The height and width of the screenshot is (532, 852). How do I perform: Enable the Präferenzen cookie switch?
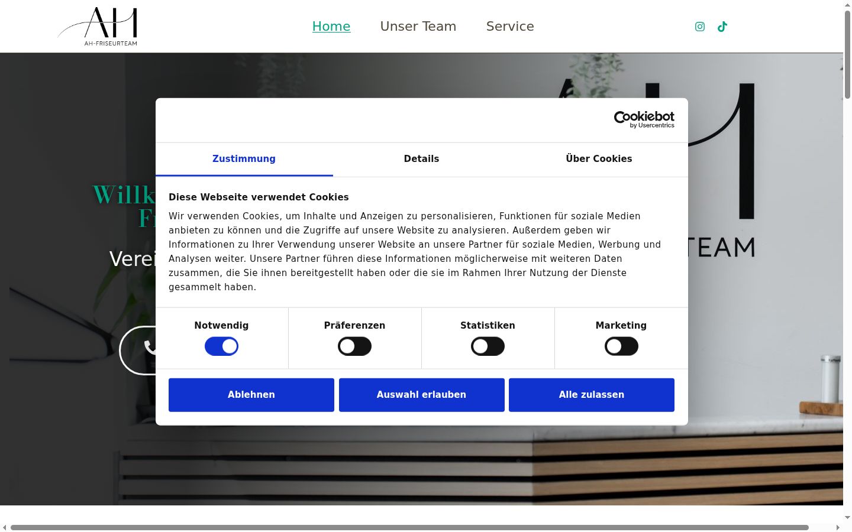click(354, 346)
